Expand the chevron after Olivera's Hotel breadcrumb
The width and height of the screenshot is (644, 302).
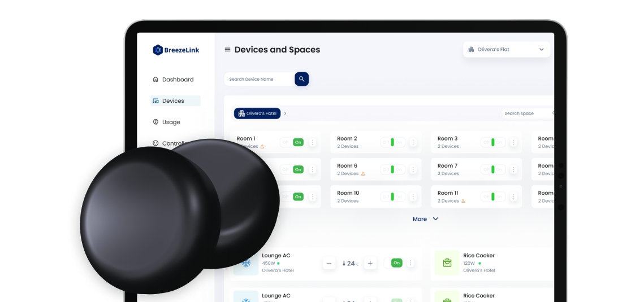click(x=285, y=113)
